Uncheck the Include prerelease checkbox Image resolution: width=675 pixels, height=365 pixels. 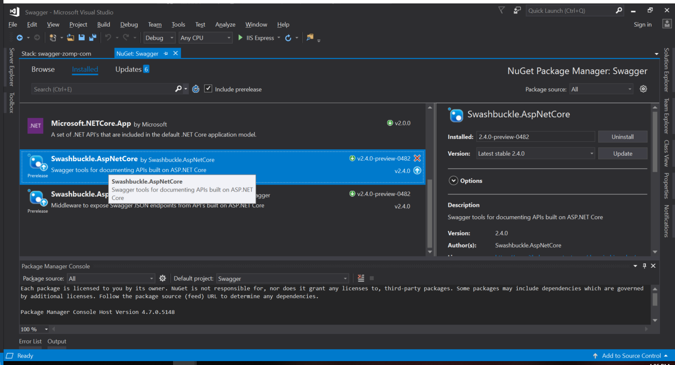(x=208, y=89)
